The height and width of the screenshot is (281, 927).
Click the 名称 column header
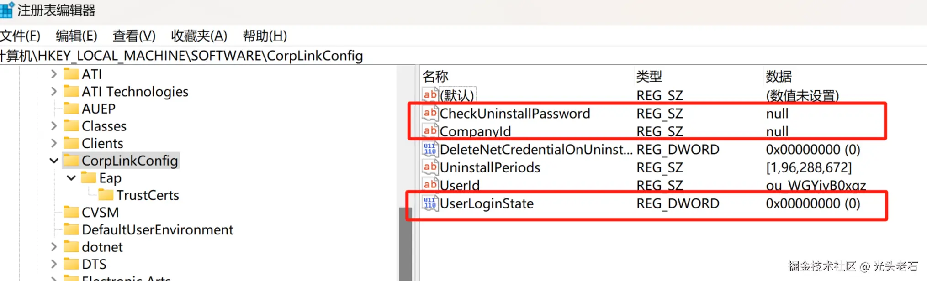coord(435,76)
